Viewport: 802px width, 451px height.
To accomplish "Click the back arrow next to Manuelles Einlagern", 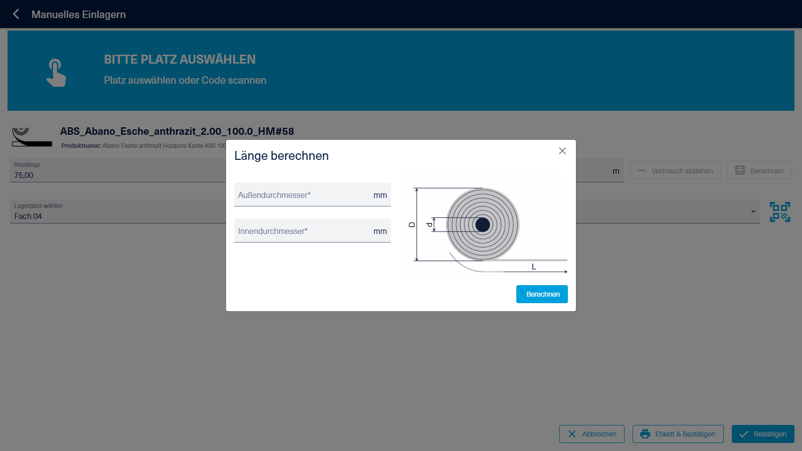I will 16,14.
